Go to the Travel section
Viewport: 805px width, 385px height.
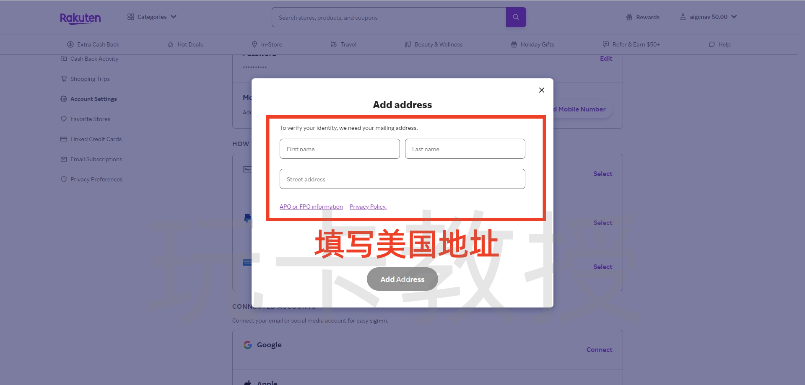[x=343, y=44]
